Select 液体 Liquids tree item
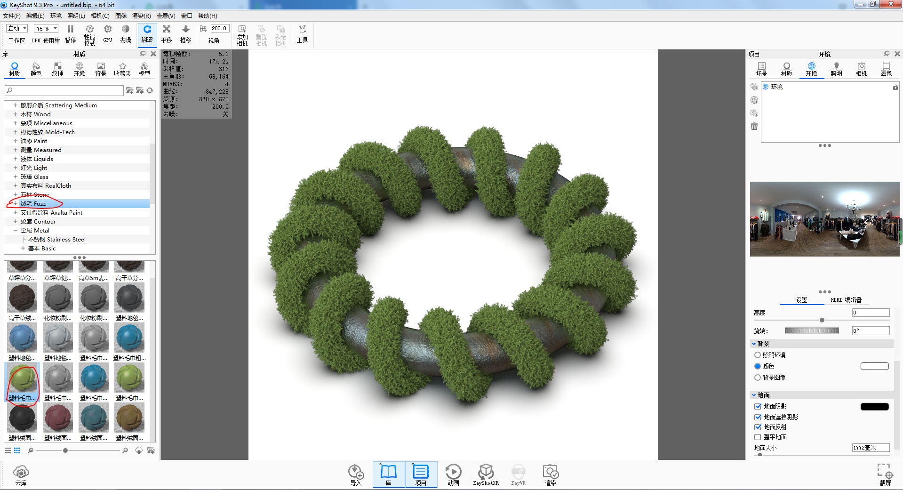This screenshot has height=490, width=903. pos(37,159)
